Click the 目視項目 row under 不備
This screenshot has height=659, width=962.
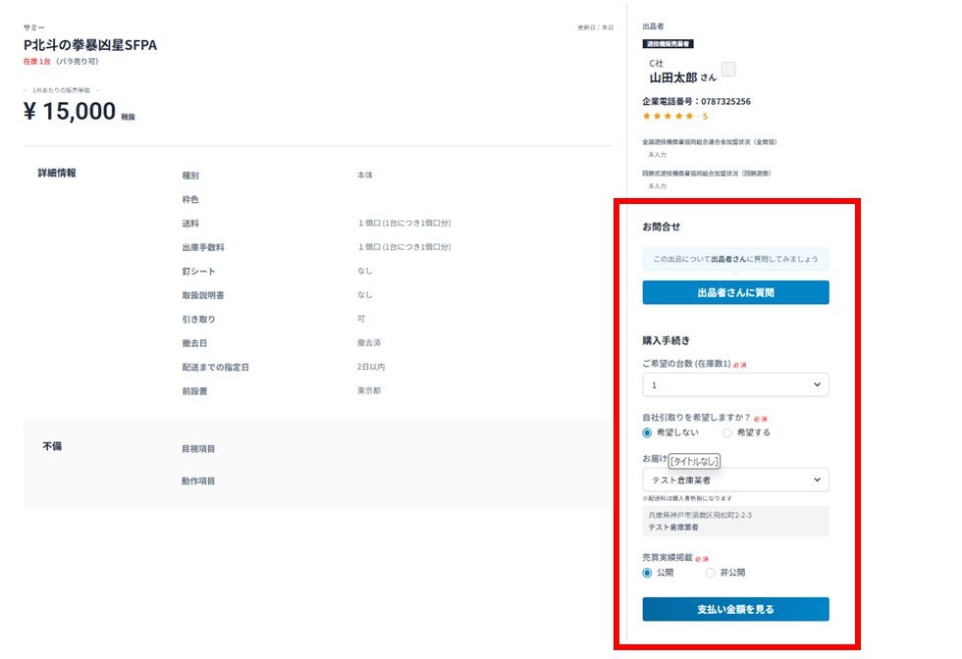[198, 449]
